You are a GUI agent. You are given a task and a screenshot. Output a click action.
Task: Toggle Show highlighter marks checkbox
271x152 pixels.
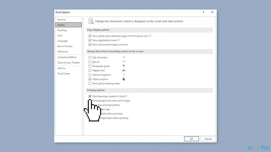point(90,40)
